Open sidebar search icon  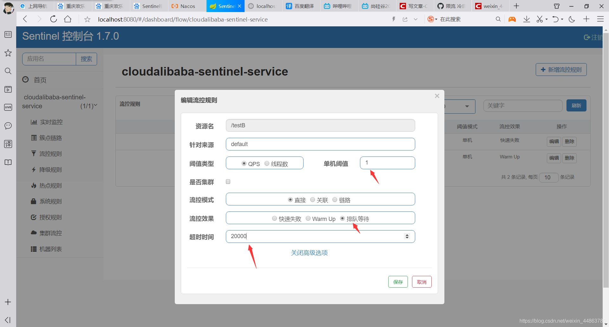coord(8,71)
